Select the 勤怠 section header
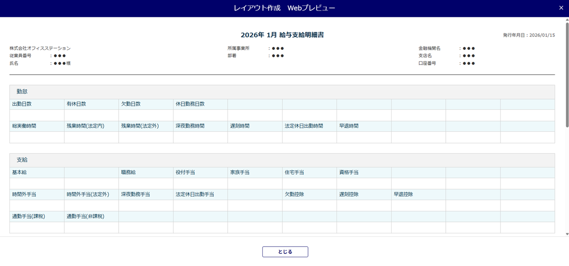 pos(22,92)
